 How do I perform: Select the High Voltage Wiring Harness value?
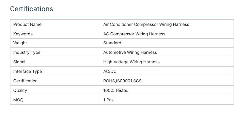click(x=132, y=62)
